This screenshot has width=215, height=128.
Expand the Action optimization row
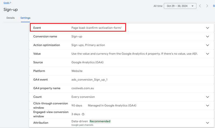click(207, 45)
